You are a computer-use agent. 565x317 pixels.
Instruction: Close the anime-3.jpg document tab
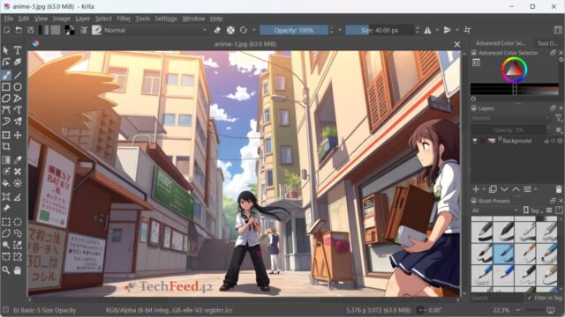click(x=457, y=44)
